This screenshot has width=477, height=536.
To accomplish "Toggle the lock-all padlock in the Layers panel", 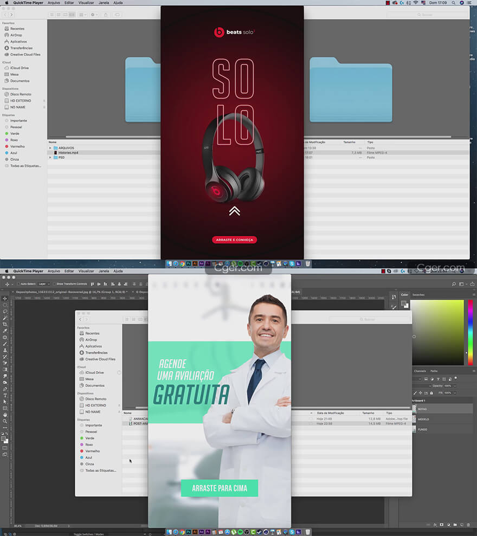I will [x=431, y=393].
